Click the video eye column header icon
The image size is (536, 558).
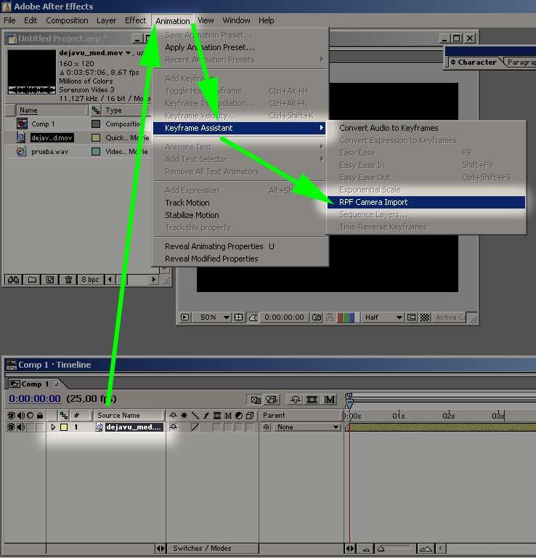tap(11, 416)
